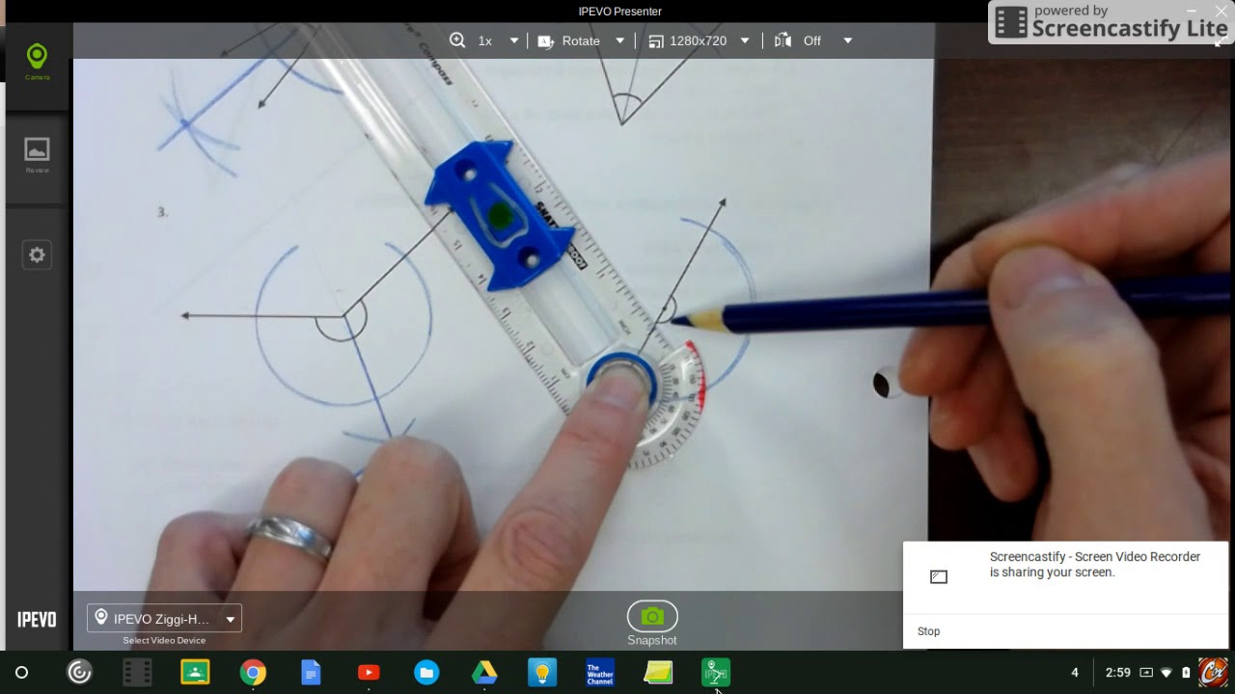Open the yellow sticky notes app

click(x=658, y=673)
